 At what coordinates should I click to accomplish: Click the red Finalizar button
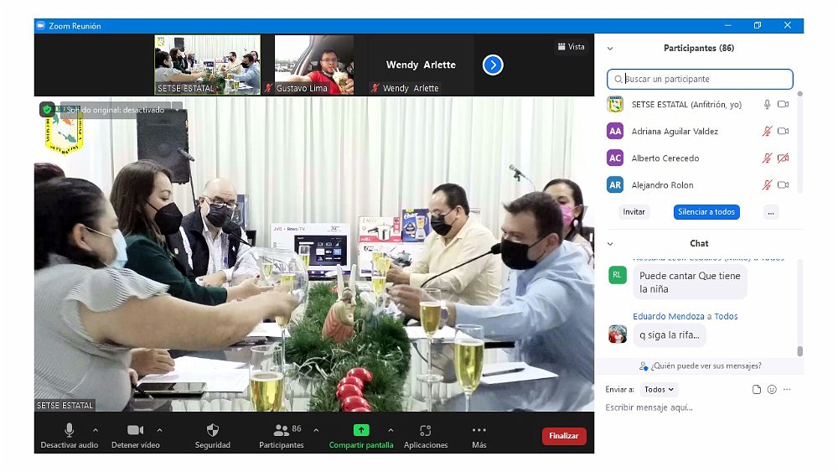coord(564,436)
